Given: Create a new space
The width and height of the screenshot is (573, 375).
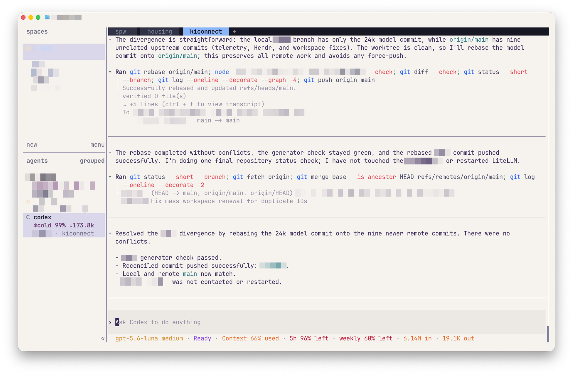Looking at the screenshot, I should coord(32,145).
